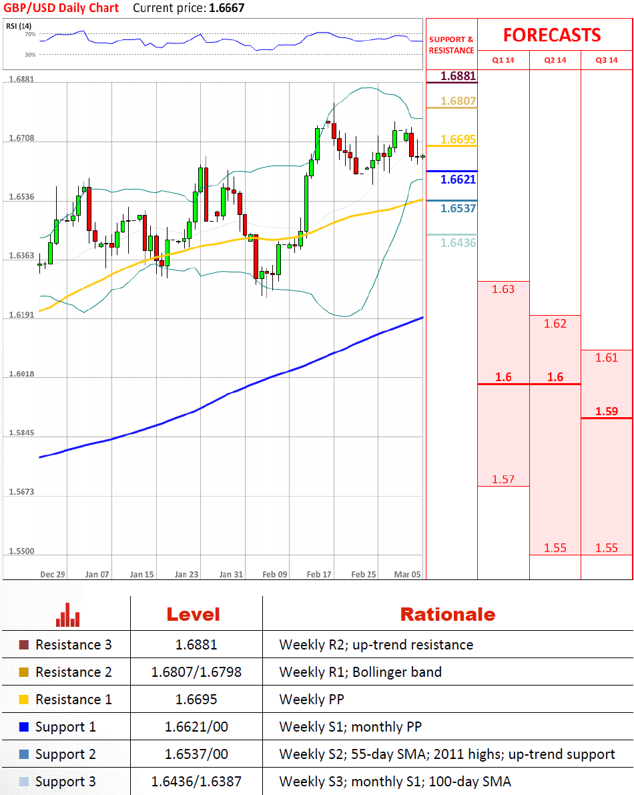Screen dimensions: 634x795
Task: Select the Support 3 row label
Action: 65,782
